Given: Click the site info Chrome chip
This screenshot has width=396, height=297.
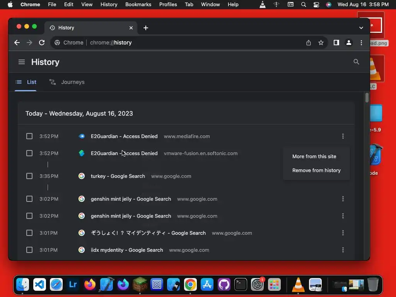Looking at the screenshot, I should [69, 43].
